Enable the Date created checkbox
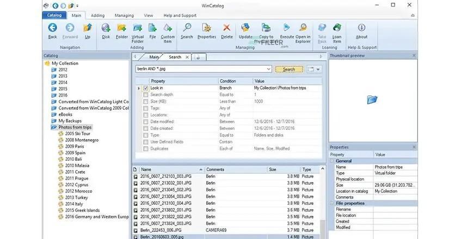This screenshot has height=239, width=455. click(x=146, y=128)
